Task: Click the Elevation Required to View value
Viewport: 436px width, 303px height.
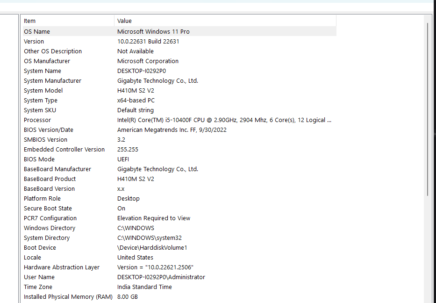Action: pyautogui.click(x=154, y=218)
